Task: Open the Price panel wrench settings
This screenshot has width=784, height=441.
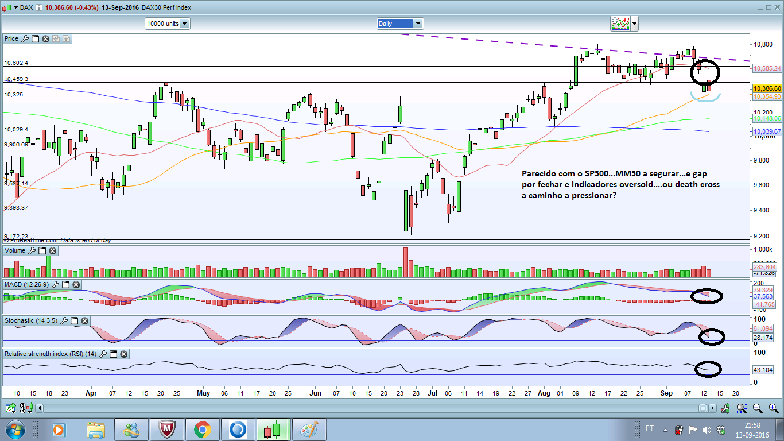Action: tap(24, 38)
